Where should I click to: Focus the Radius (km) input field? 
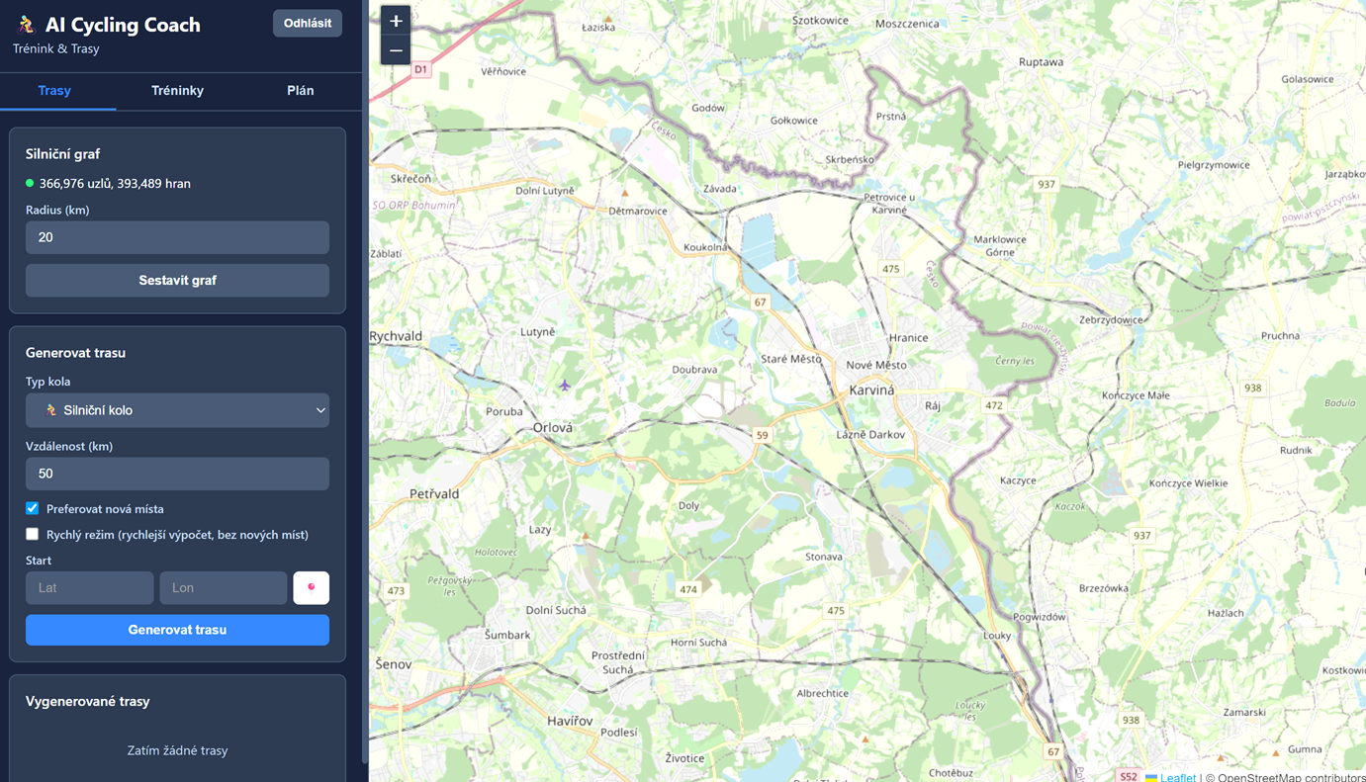177,237
